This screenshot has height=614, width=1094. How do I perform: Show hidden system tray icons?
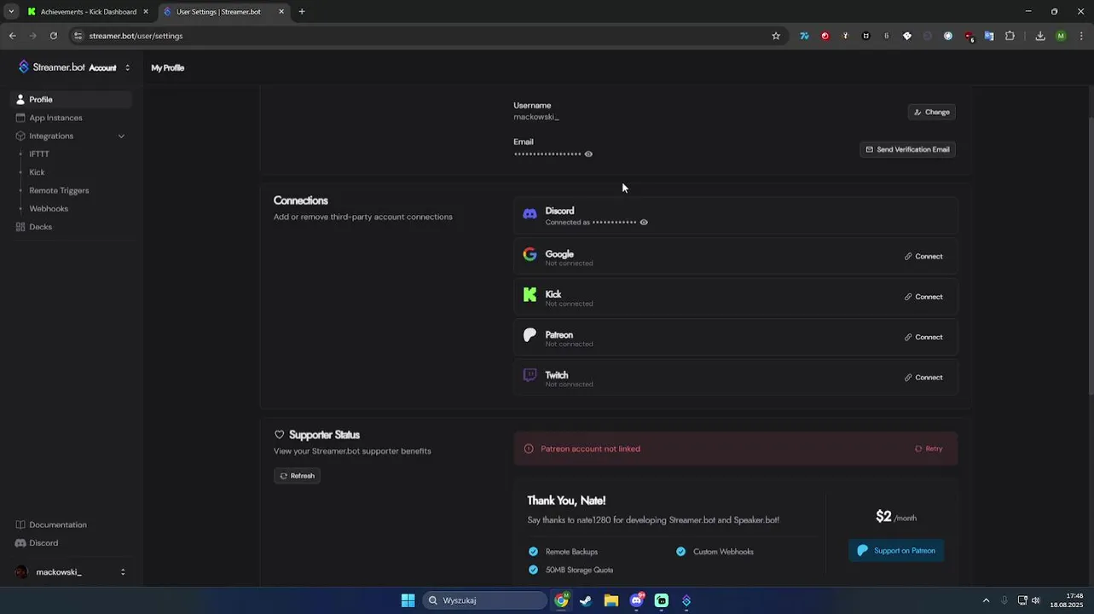pos(986,600)
